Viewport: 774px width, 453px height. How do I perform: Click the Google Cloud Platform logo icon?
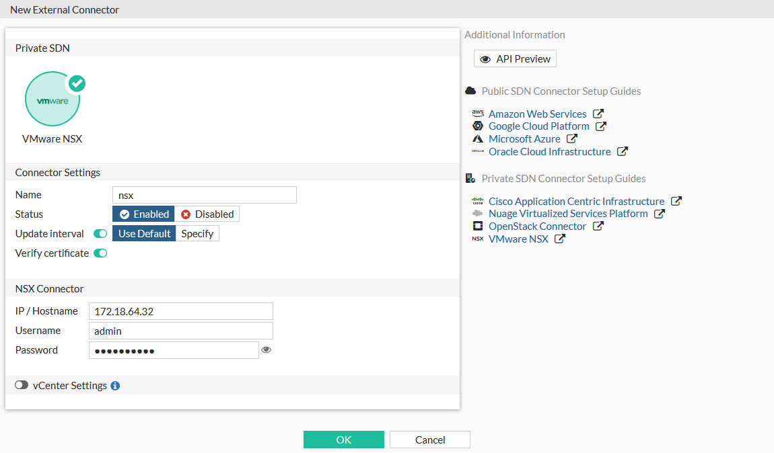(477, 126)
